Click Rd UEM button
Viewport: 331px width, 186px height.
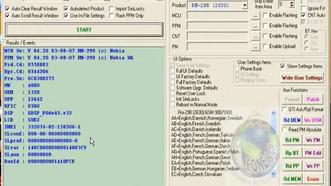point(292,120)
